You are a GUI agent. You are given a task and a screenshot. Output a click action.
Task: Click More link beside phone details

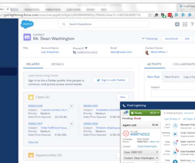pyautogui.click(x=155, y=142)
